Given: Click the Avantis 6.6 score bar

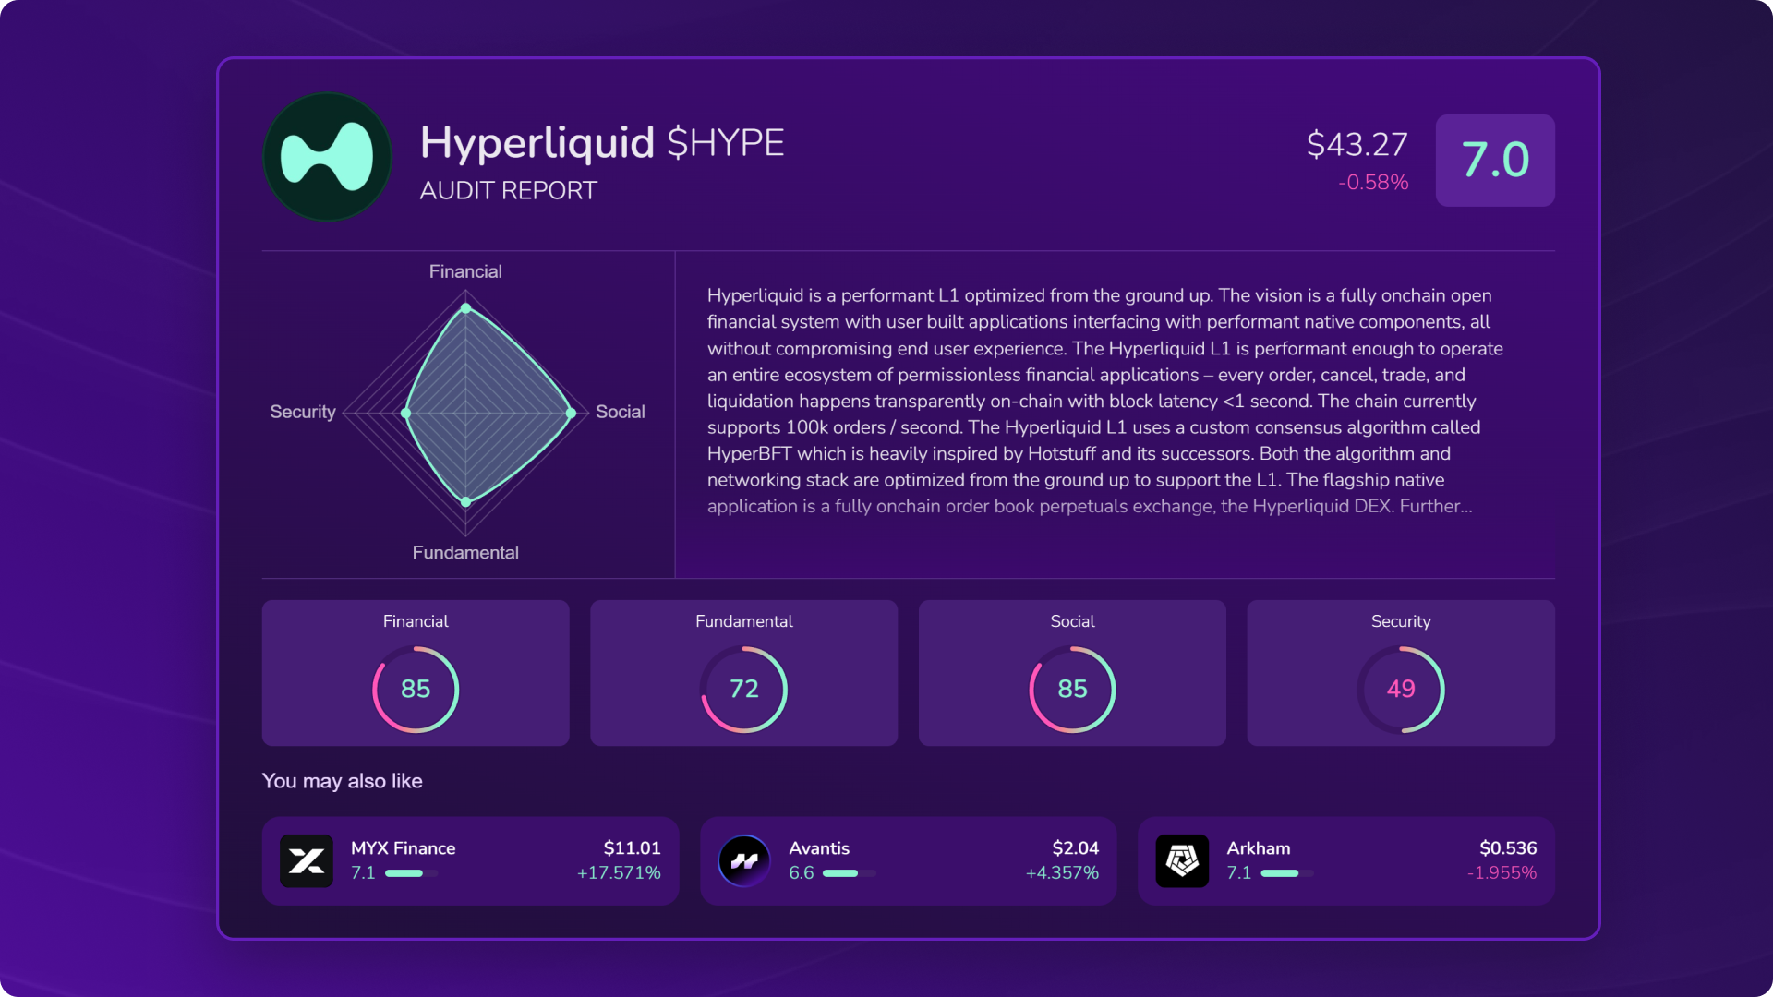Looking at the screenshot, I should click(x=849, y=873).
